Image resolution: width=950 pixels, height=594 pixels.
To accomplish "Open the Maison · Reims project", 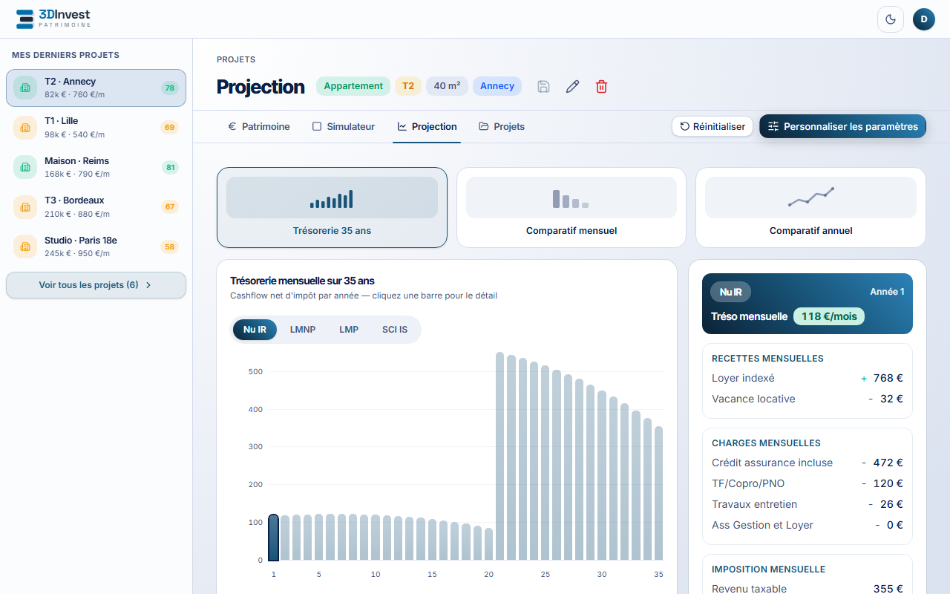I will pos(96,167).
